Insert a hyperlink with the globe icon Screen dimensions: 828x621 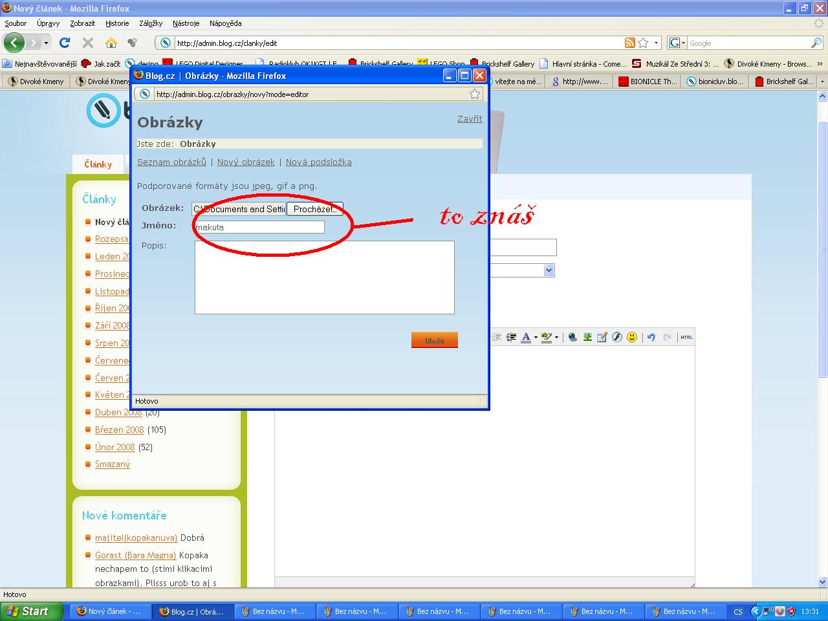(572, 337)
